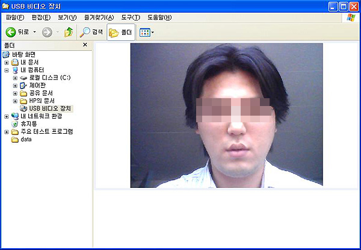
Task: Expand the 제어판 tree node
Action: click(x=15, y=86)
